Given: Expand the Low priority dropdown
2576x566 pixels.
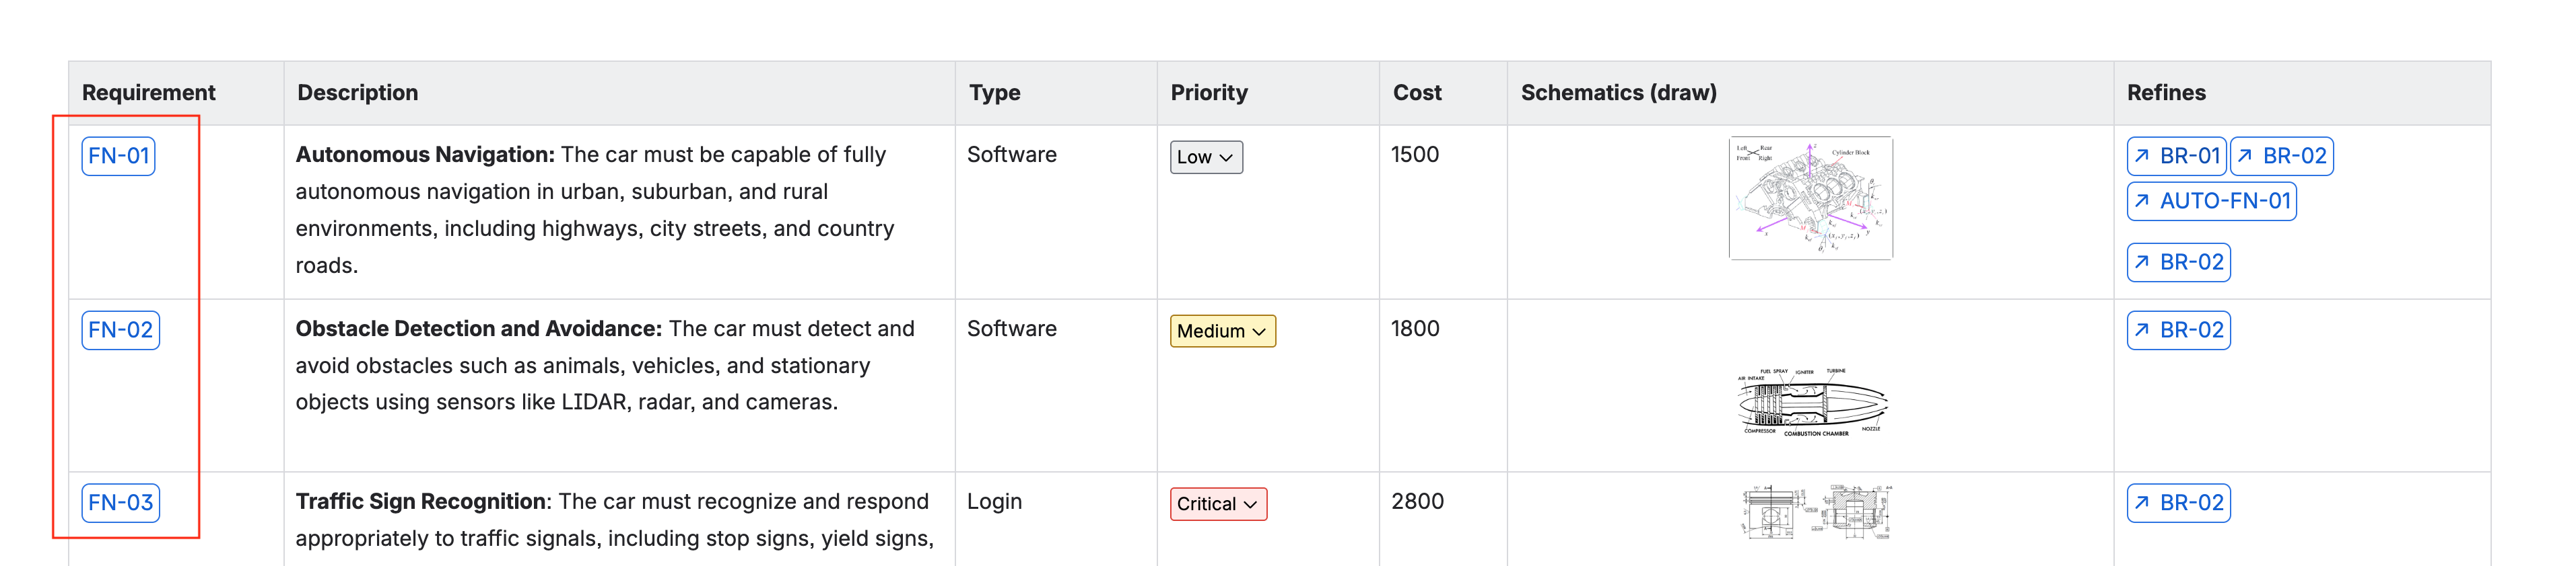Looking at the screenshot, I should (x=1205, y=158).
